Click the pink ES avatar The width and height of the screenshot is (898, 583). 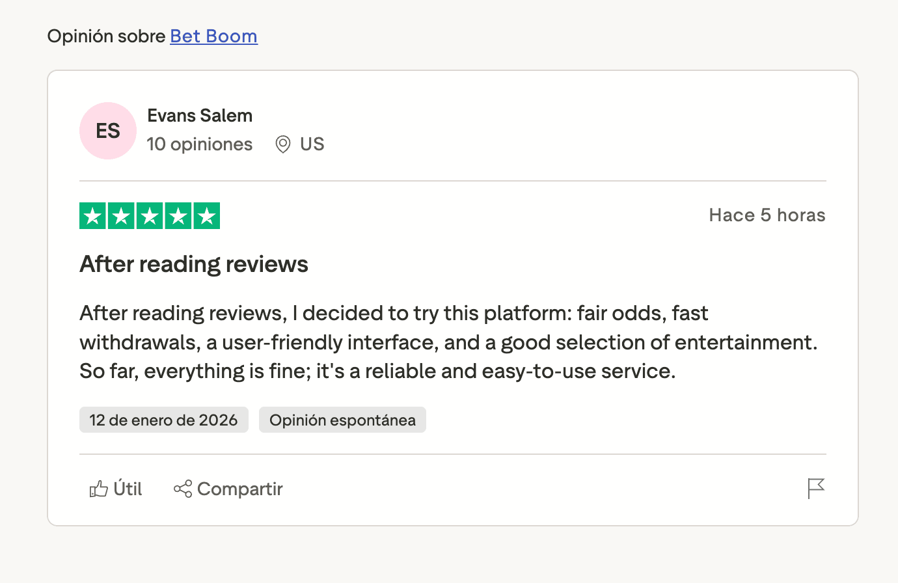tap(108, 131)
